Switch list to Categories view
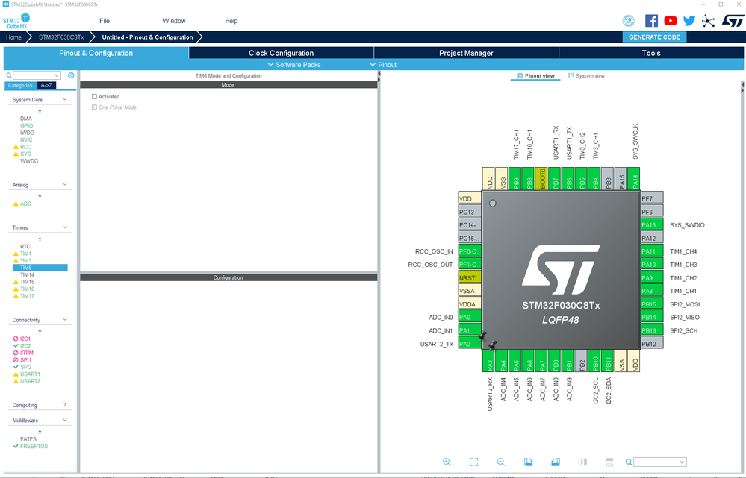 click(x=20, y=86)
